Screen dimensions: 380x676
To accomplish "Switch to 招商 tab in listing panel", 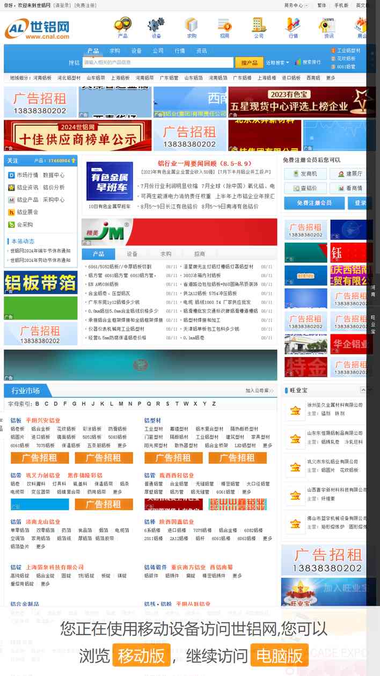I will pyautogui.click(x=200, y=254).
